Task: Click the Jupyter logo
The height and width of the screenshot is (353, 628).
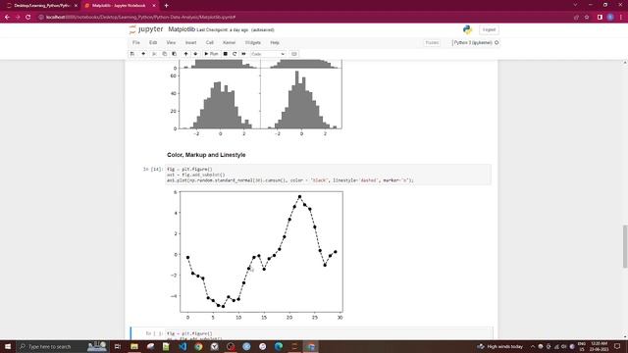Action: point(146,29)
